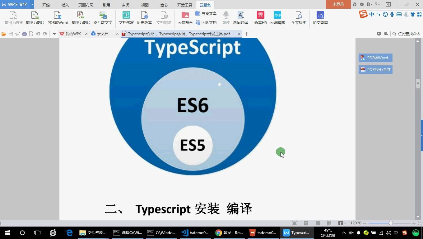Click the print preview icon
Viewport: 423px width, 239px height.
[x=31, y=34]
